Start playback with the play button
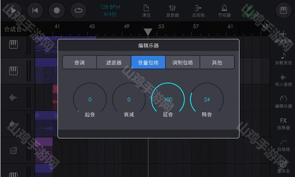Screen dimensions: 295x177 [13, 10]
